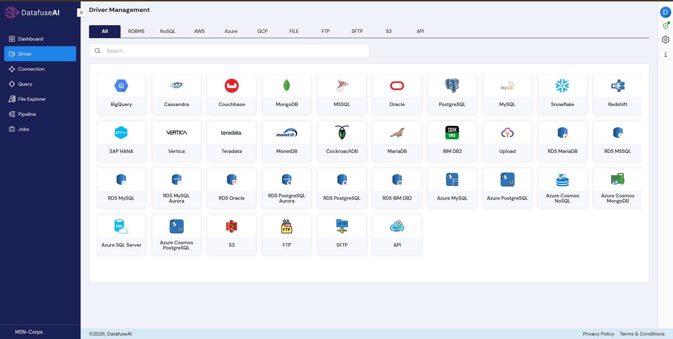Switch to the GCP tab
The width and height of the screenshot is (673, 339).
(x=263, y=31)
